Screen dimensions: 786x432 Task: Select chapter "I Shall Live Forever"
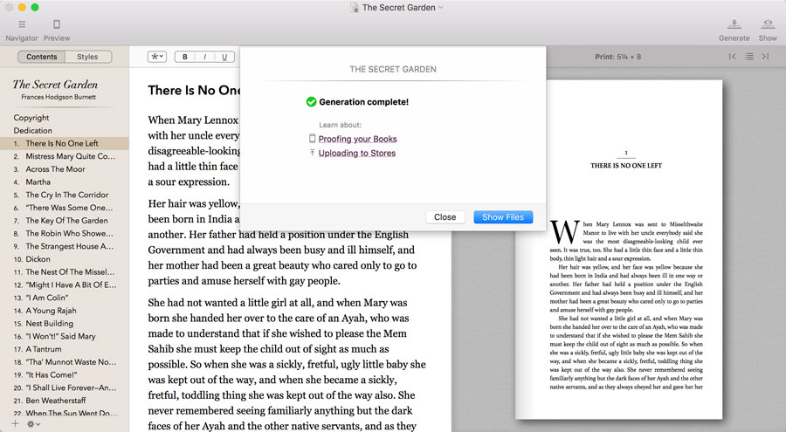click(64, 387)
